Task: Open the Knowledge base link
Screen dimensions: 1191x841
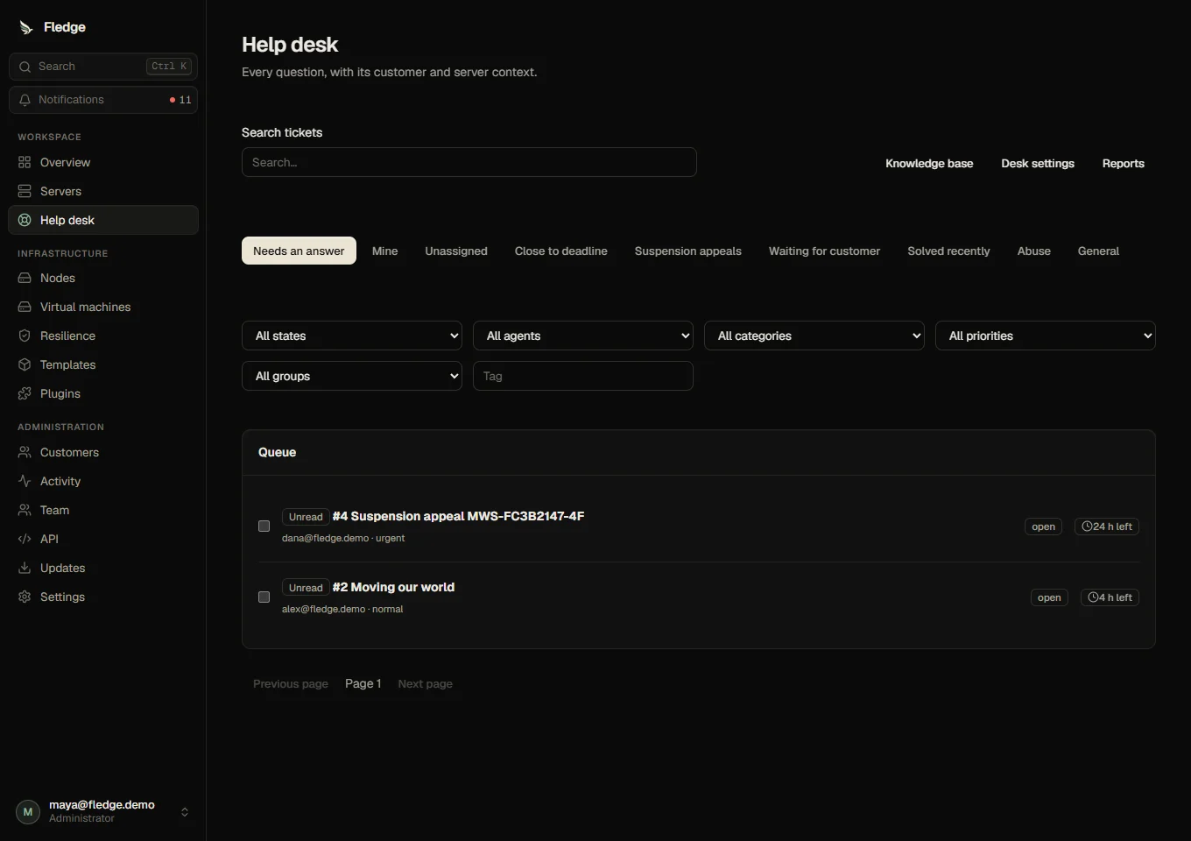Action: click(929, 164)
